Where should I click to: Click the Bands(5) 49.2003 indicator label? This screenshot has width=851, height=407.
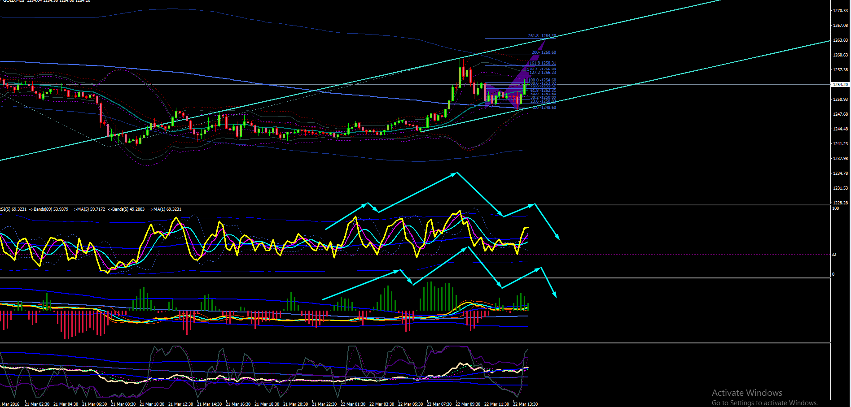pos(126,209)
